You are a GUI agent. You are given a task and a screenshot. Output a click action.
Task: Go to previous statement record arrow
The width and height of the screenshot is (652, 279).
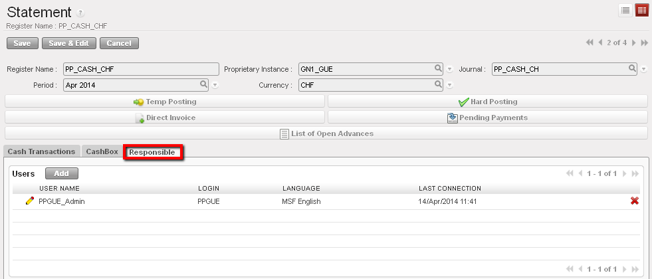[600, 43]
